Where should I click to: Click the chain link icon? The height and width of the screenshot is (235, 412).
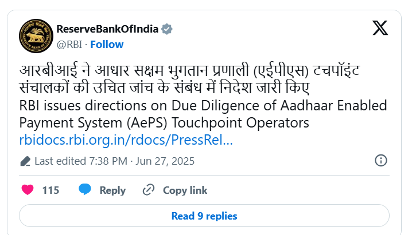(149, 190)
